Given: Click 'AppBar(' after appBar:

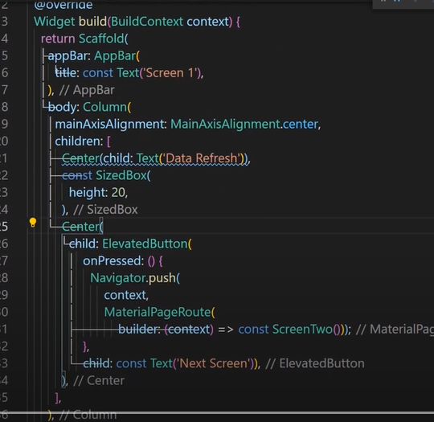Looking at the screenshot, I should (x=117, y=56).
